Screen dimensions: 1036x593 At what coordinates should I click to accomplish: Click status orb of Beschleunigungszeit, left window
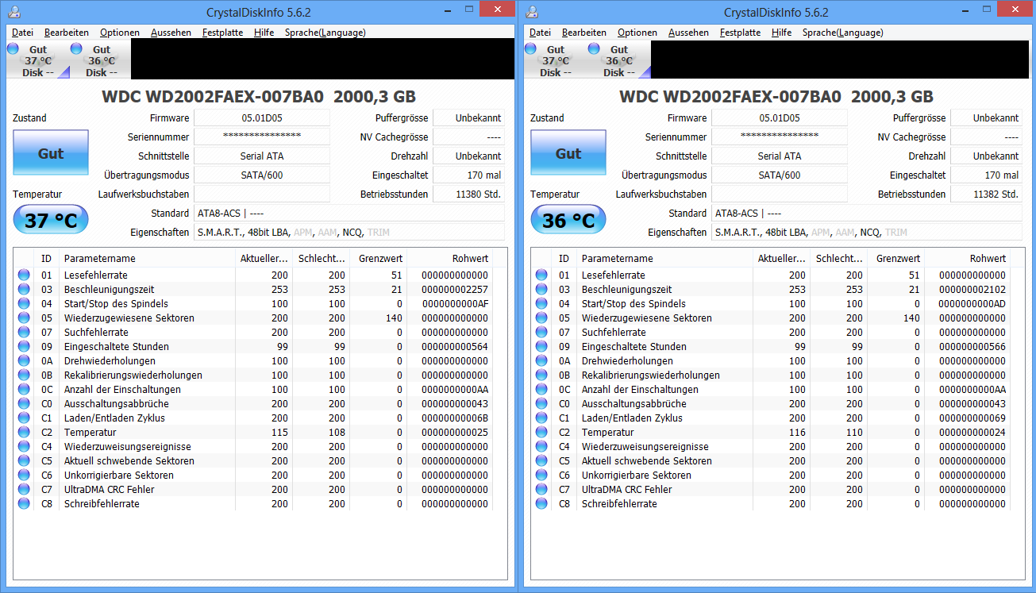click(x=24, y=289)
